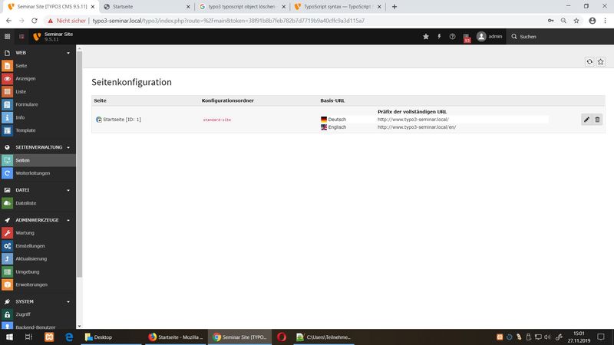
Task: Click the standard-site folder name
Action: coord(217,120)
